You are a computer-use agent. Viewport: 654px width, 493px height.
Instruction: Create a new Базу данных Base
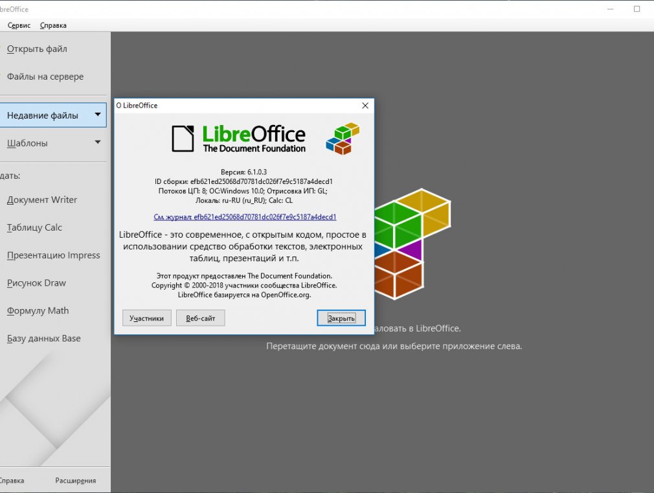point(43,339)
